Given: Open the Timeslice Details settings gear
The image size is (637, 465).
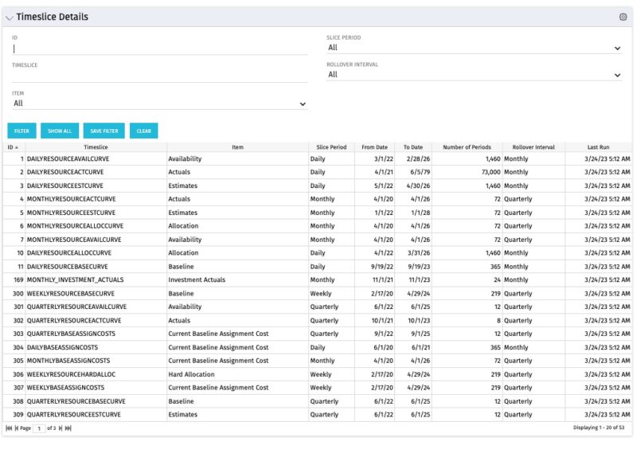Looking at the screenshot, I should pyautogui.click(x=623, y=17).
